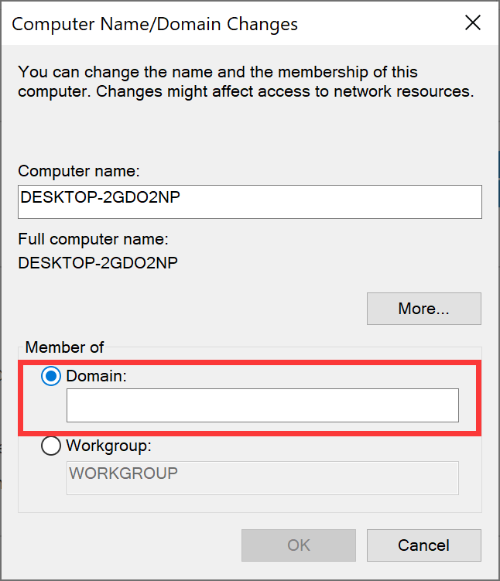This screenshot has width=500, height=581.
Task: Click the DESKTOP-2GDO2NP text in name box
Action: [100, 197]
